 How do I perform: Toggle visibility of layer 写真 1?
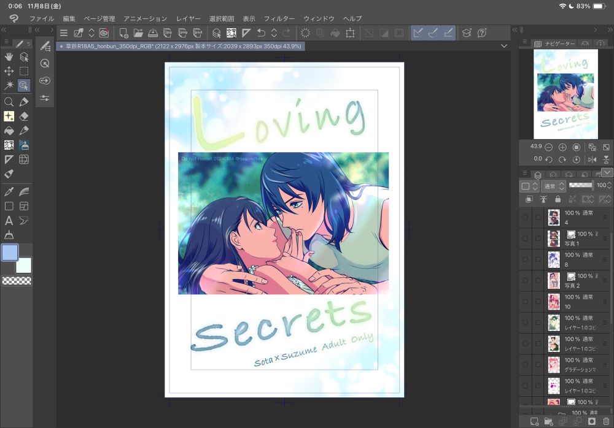[x=525, y=239]
